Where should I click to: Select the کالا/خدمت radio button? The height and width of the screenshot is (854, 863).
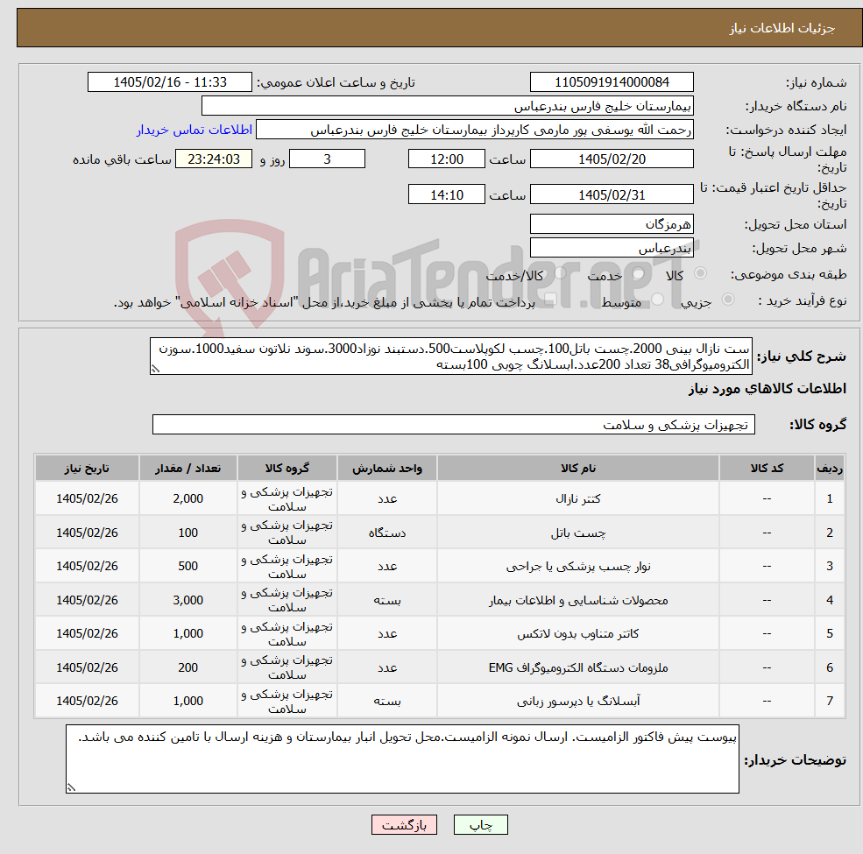(560, 273)
